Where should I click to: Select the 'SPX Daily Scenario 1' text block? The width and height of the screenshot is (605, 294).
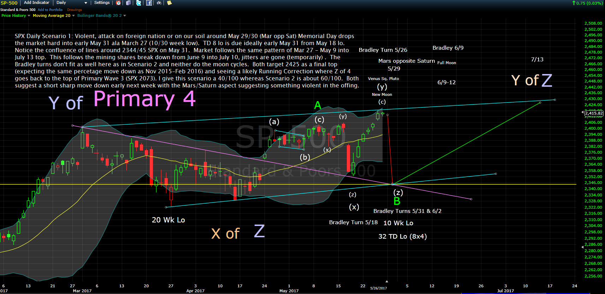187,61
